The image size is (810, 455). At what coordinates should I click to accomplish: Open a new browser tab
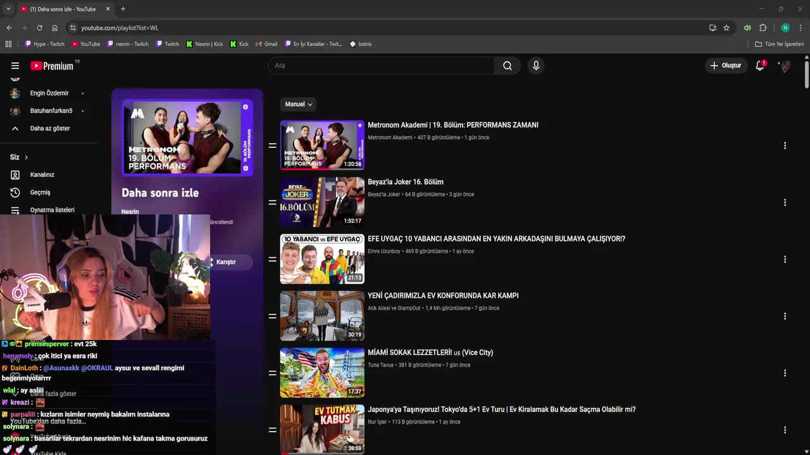coord(123,9)
